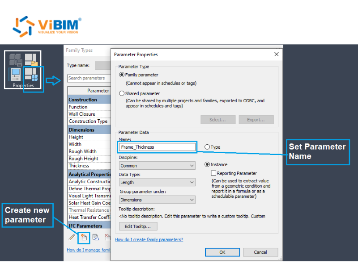
Task: Close the Parameter Properties dialog
Action: [276, 54]
